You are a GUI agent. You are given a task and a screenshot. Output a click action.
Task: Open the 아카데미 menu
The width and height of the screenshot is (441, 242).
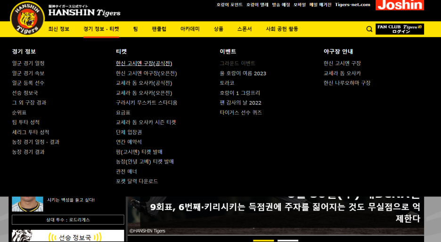tap(190, 29)
